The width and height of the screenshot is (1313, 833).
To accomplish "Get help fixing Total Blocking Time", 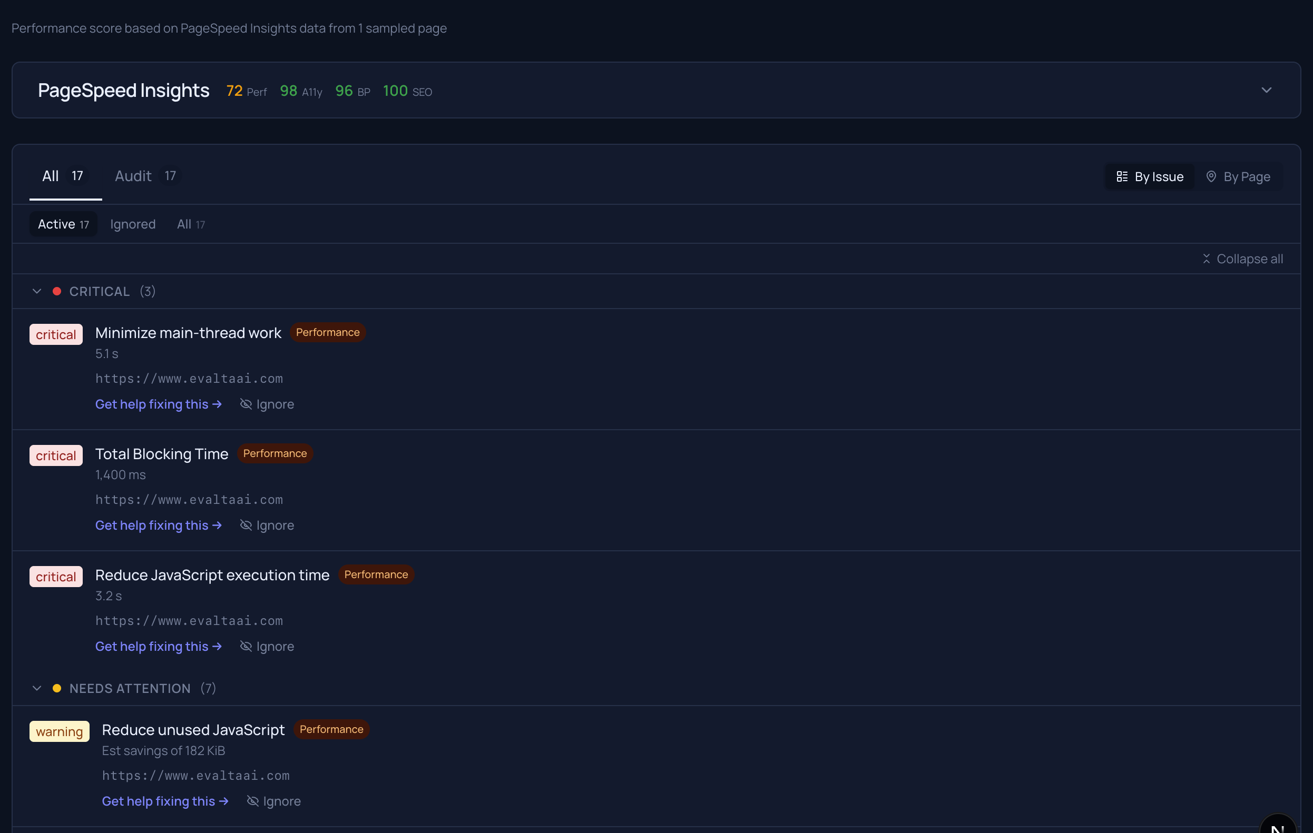I will pos(158,525).
